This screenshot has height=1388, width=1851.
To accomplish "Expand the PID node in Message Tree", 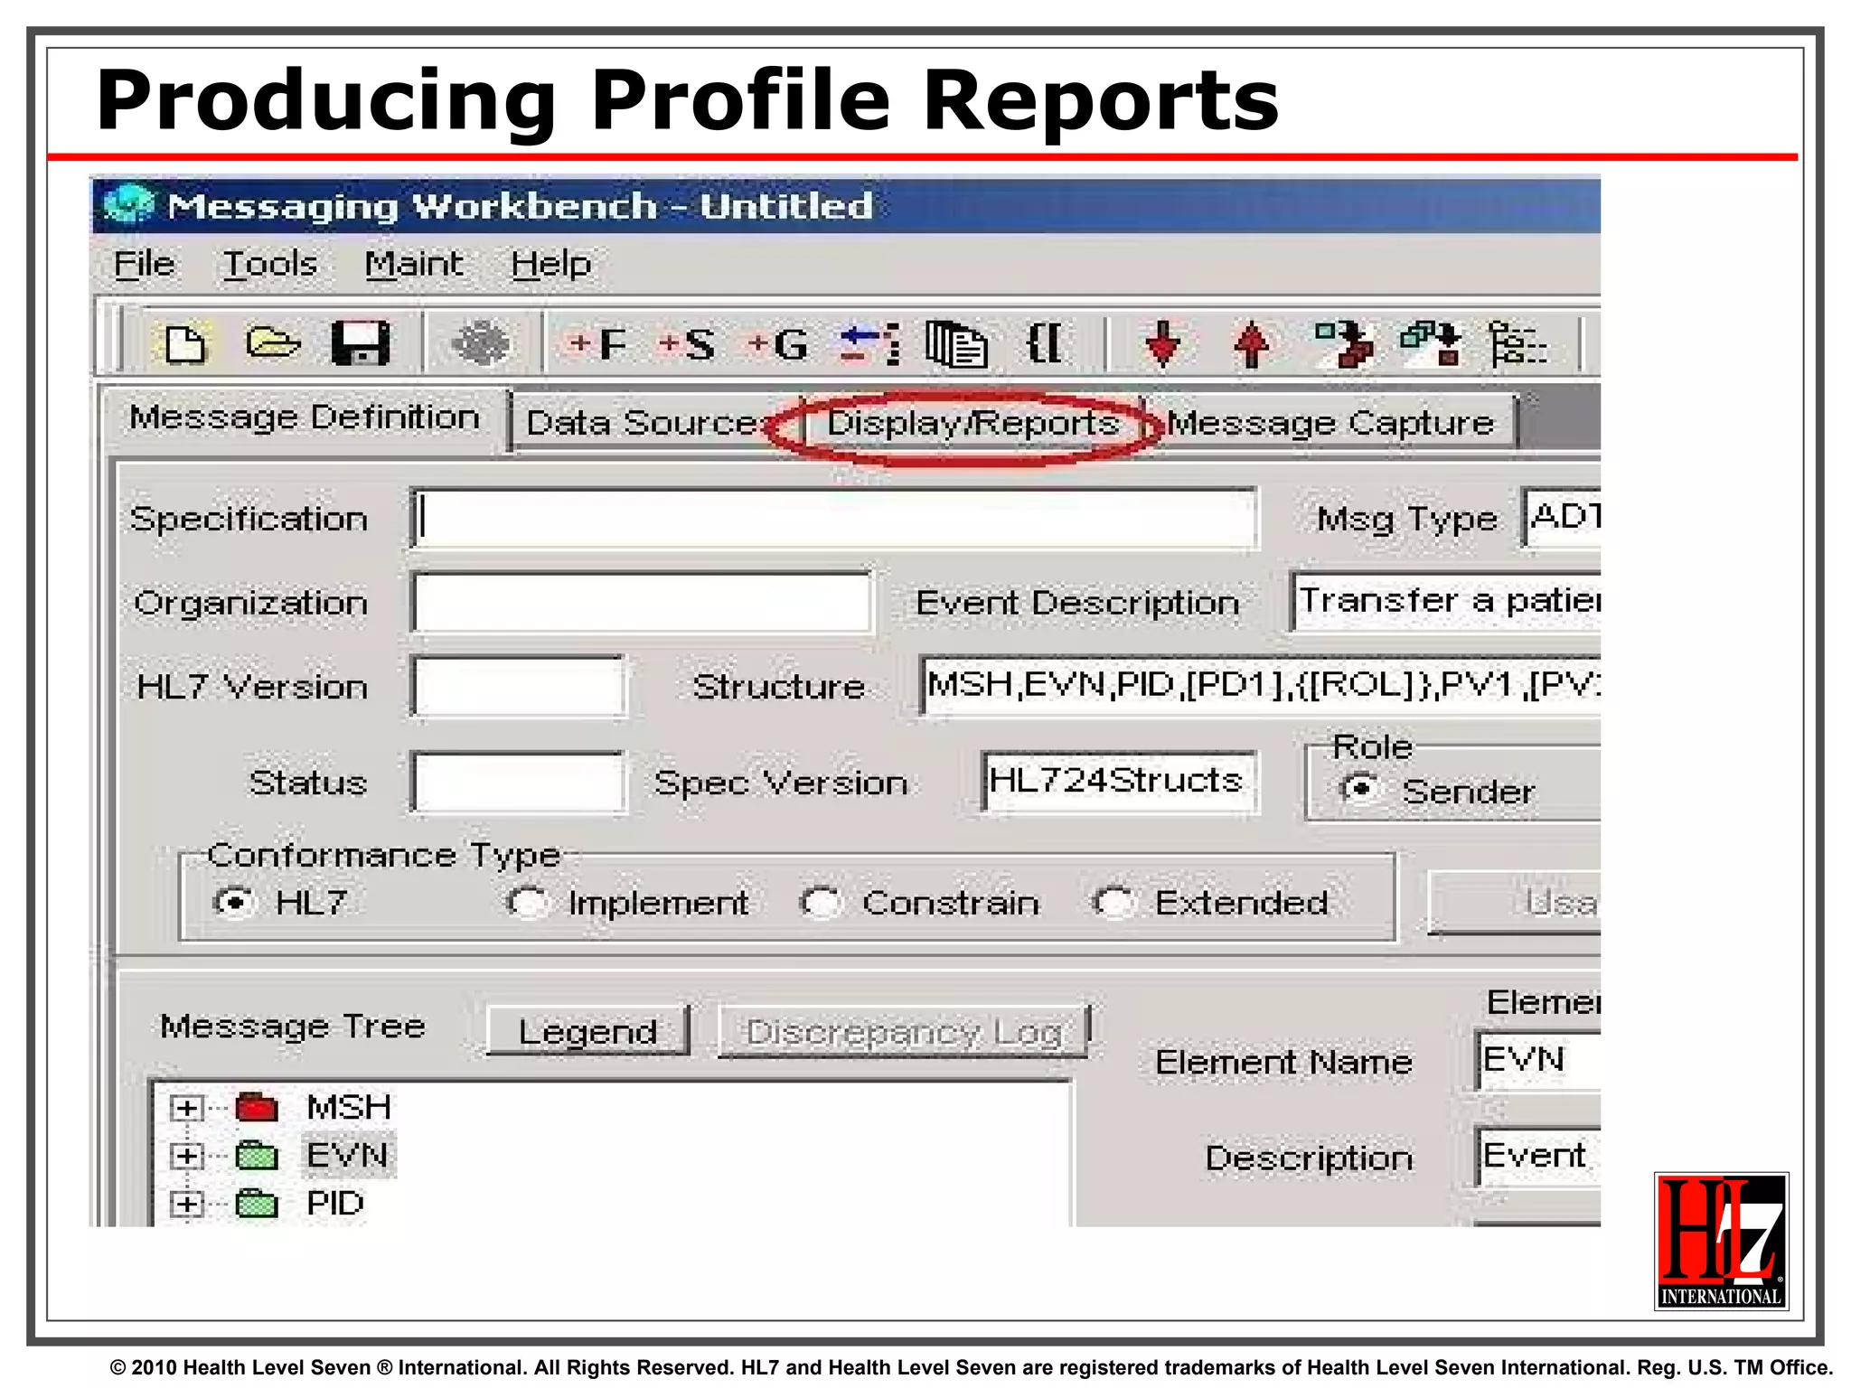I will (186, 1204).
